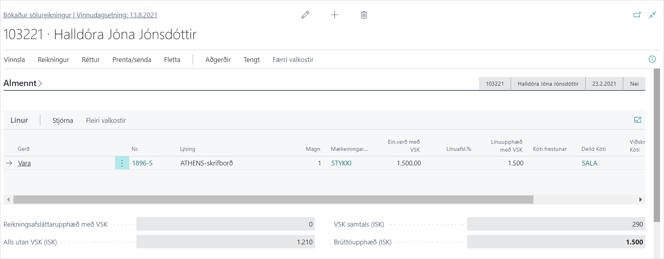Click Færri valkostir to show fewer options
Image resolution: width=664 pixels, height=259 pixels.
point(293,60)
